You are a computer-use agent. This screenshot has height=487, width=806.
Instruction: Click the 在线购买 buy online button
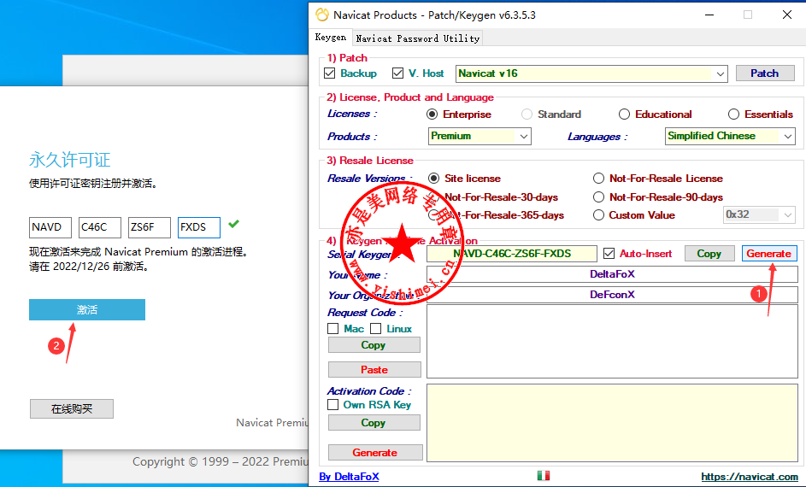pos(72,409)
